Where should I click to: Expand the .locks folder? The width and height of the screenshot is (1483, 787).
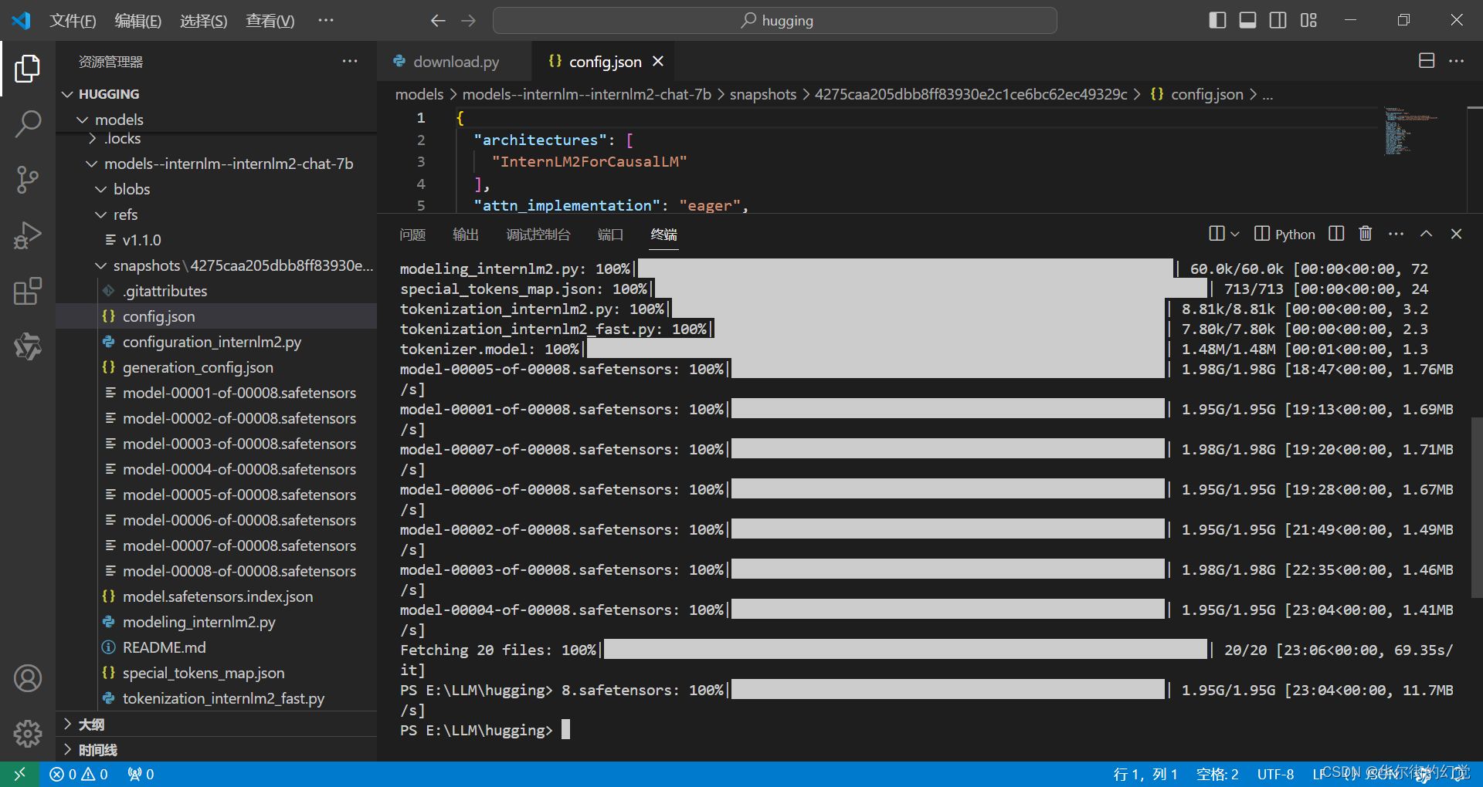[216, 139]
